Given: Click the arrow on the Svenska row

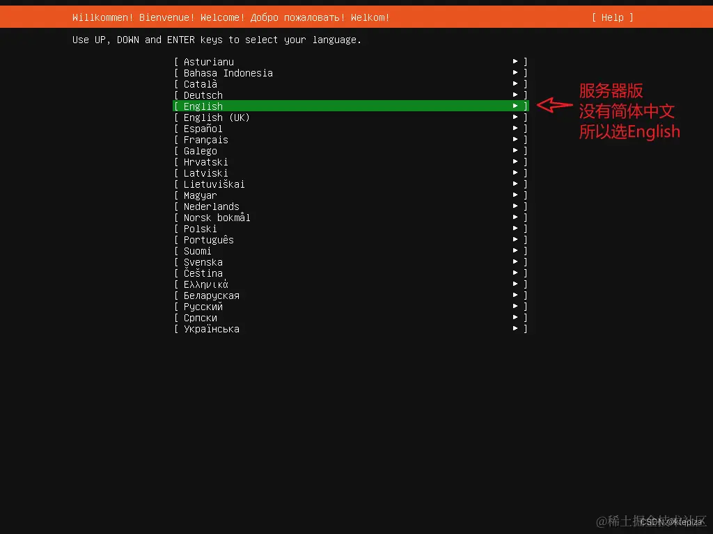Looking at the screenshot, I should click(x=515, y=261).
